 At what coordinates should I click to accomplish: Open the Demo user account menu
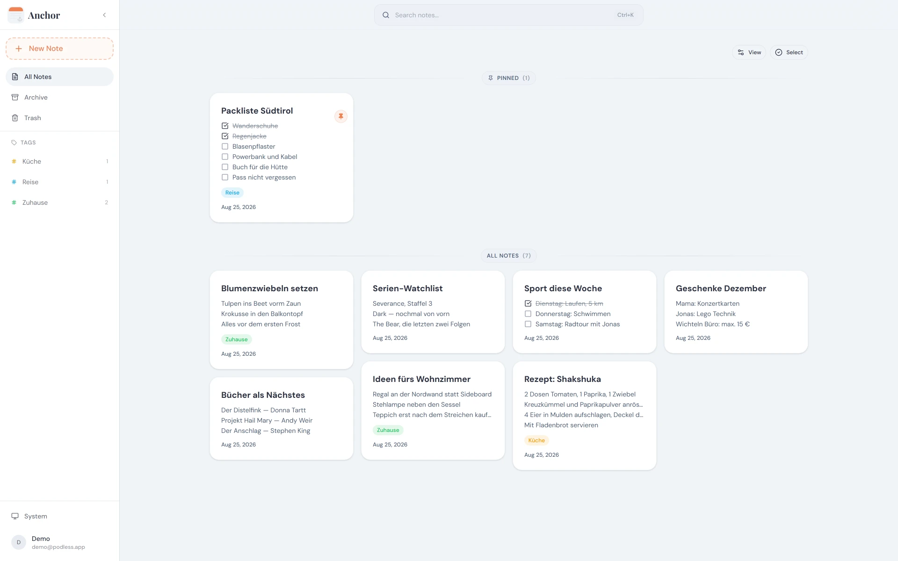(x=59, y=542)
